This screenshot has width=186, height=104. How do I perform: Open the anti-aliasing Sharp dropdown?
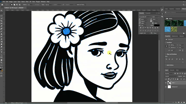coord(156,33)
